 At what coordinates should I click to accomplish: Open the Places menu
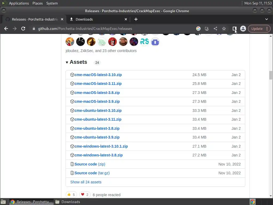click(38, 3)
